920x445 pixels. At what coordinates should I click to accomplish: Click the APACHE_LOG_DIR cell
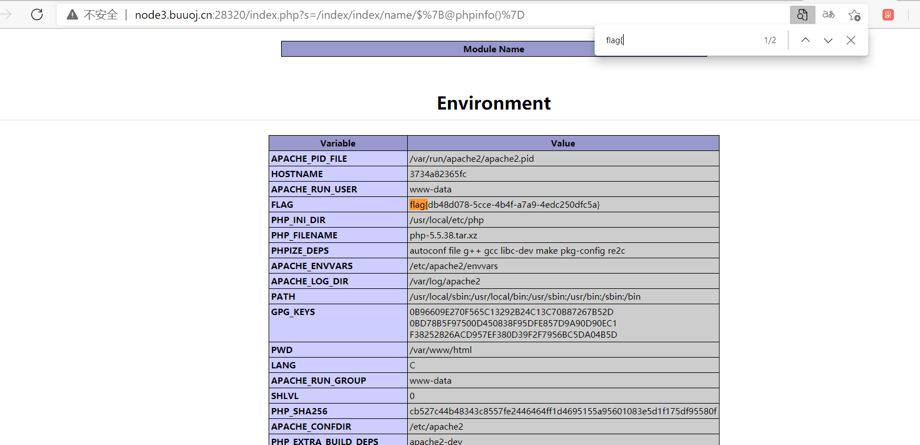click(338, 281)
